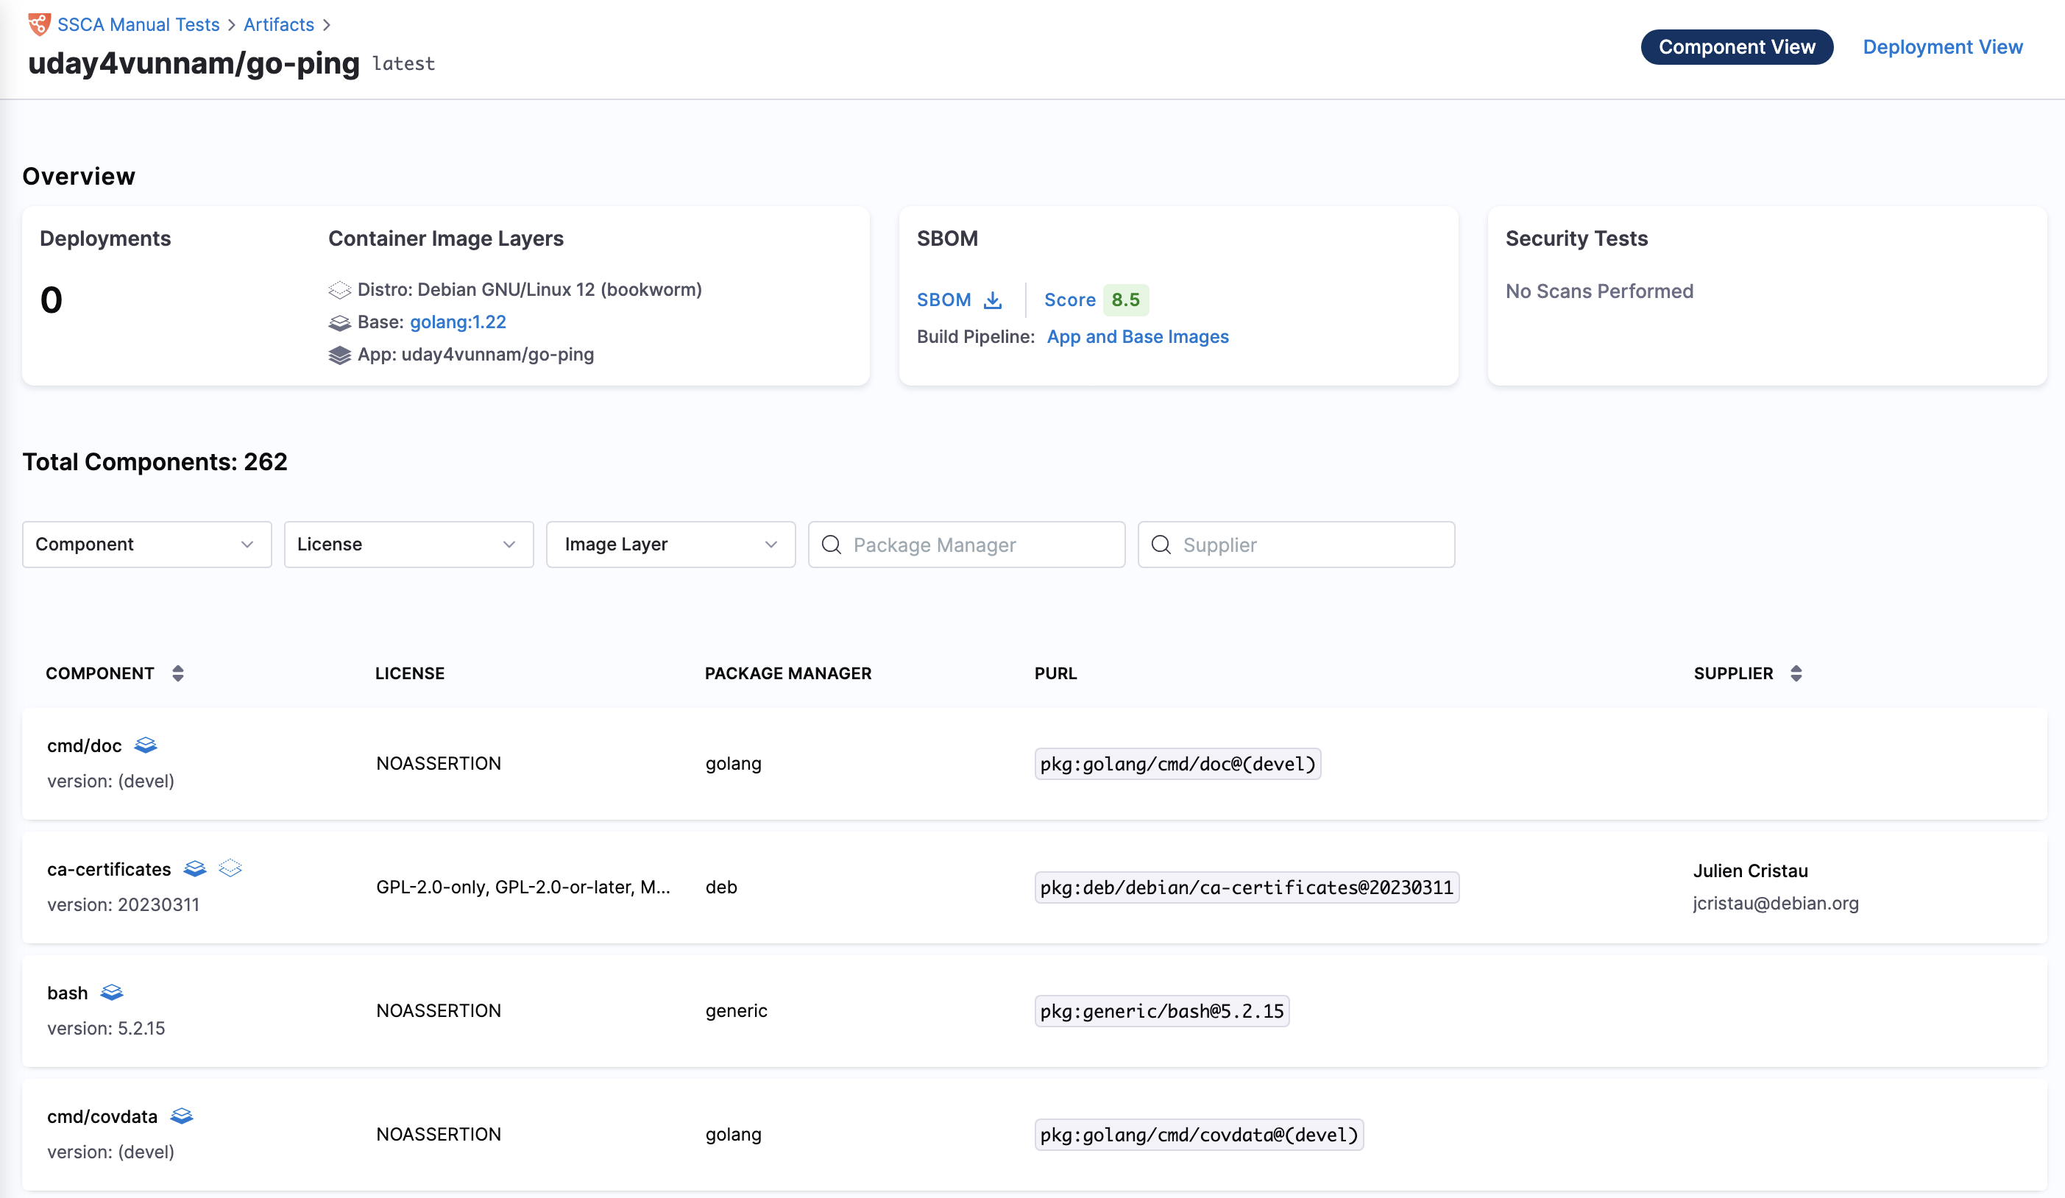Screen dimensions: 2065x1198
Task: Select the Component View tab
Action: [1736, 46]
